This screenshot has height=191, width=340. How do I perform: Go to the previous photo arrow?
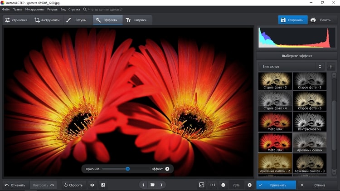coord(144,185)
